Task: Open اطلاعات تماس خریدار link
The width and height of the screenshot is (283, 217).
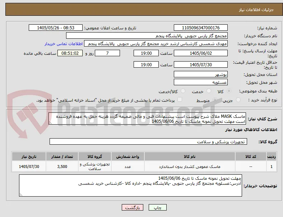Action: coord(64,44)
